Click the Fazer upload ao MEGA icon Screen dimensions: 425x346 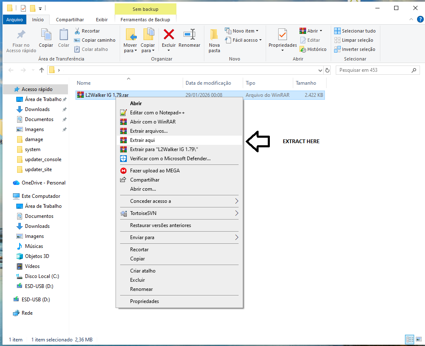click(123, 171)
